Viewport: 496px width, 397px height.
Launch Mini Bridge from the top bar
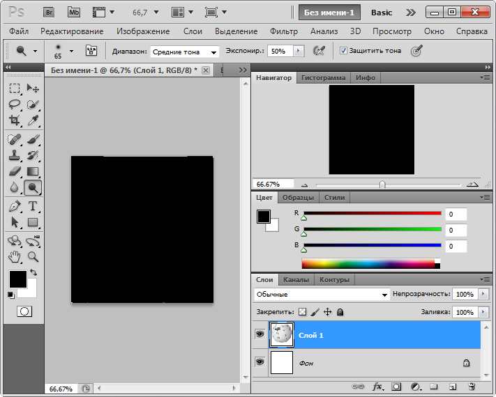[x=74, y=13]
